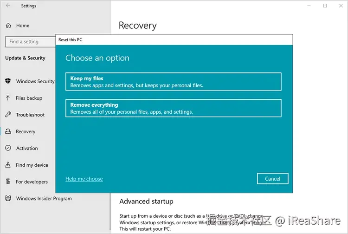Open Windows Security settings page
Screen dimensions: 348x234
35,81
